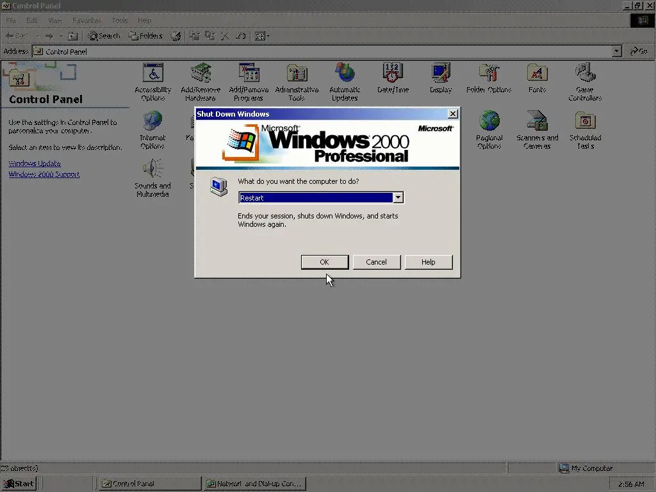Open Display settings in Control Panel
This screenshot has height=492, width=656.
(441, 78)
